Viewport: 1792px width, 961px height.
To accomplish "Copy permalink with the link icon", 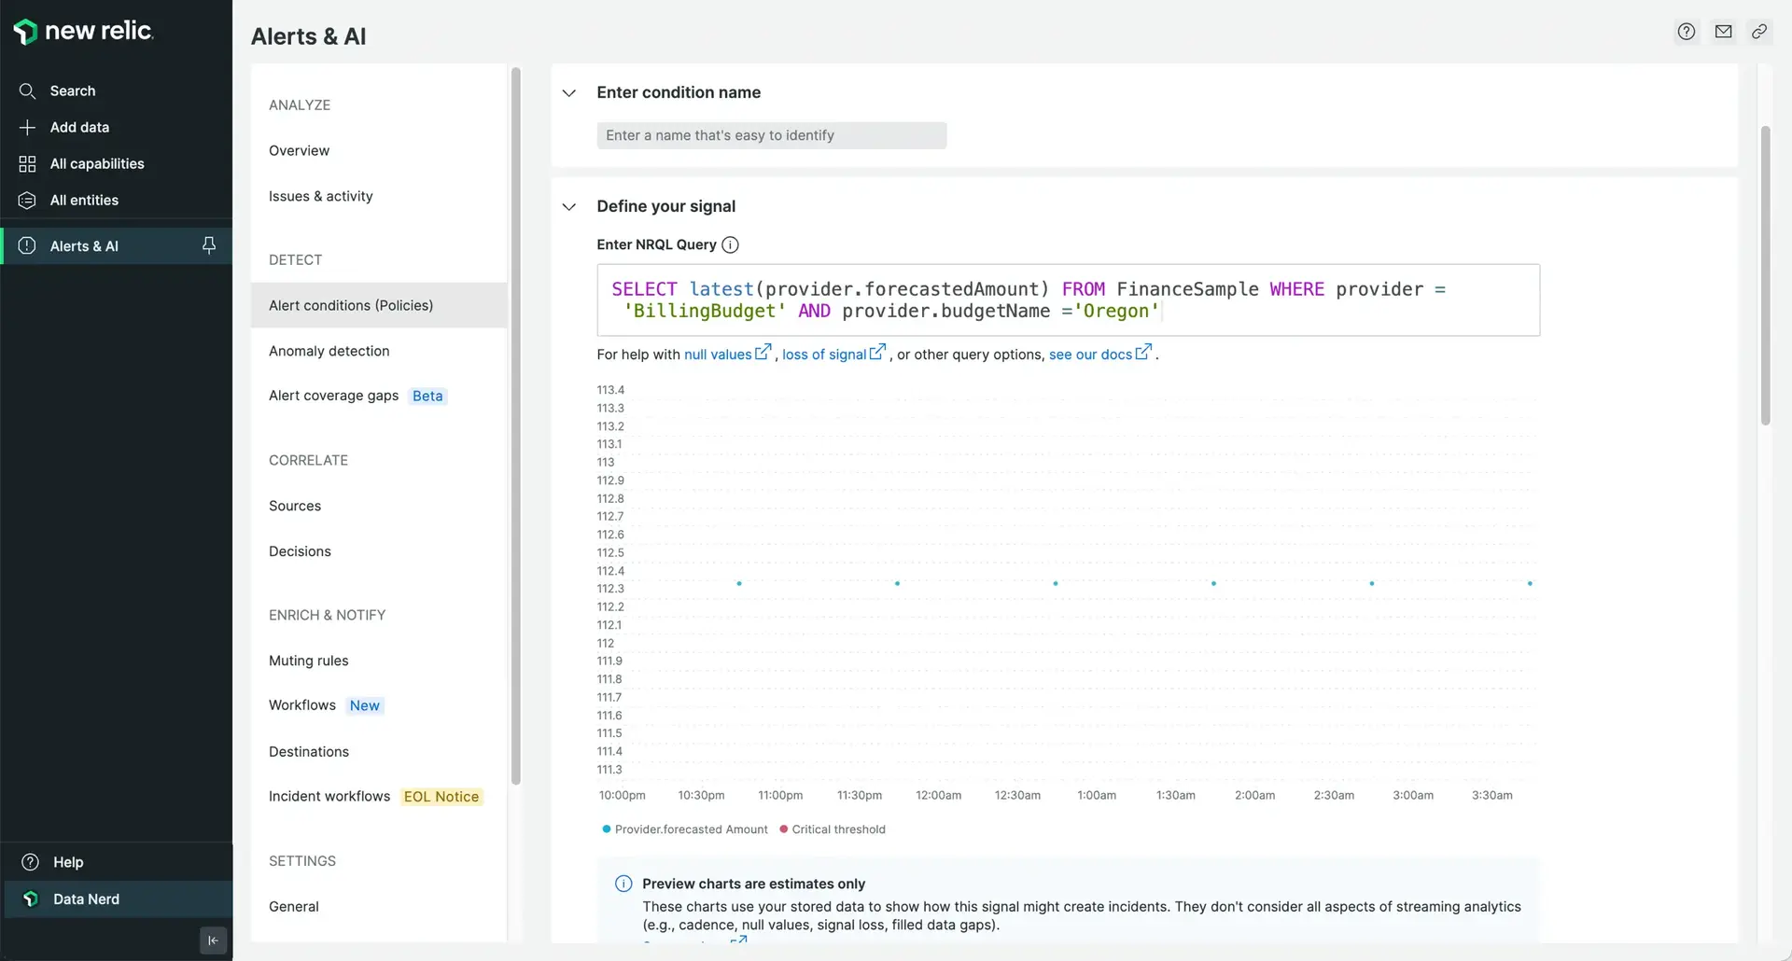I will (x=1759, y=32).
